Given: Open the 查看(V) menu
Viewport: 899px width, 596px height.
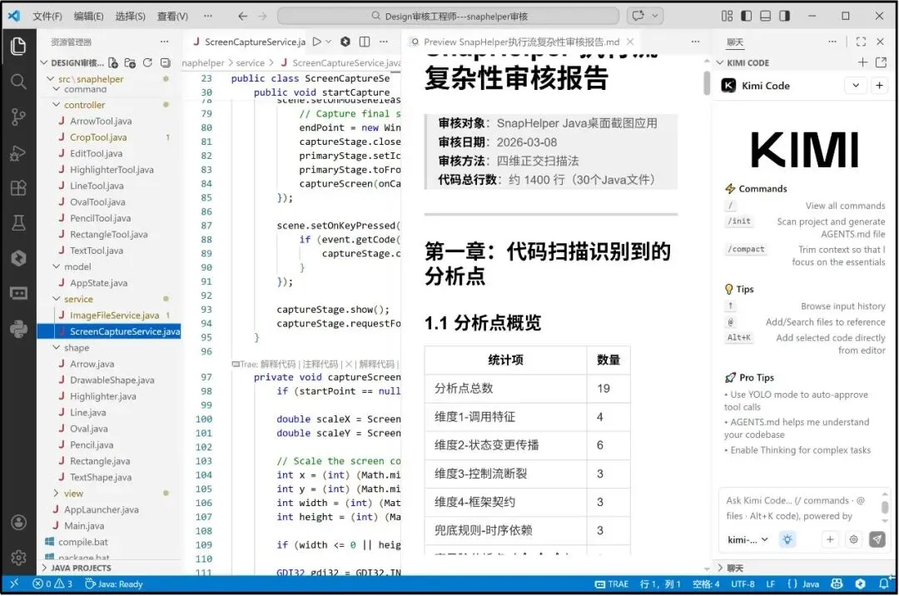Looking at the screenshot, I should [x=172, y=16].
